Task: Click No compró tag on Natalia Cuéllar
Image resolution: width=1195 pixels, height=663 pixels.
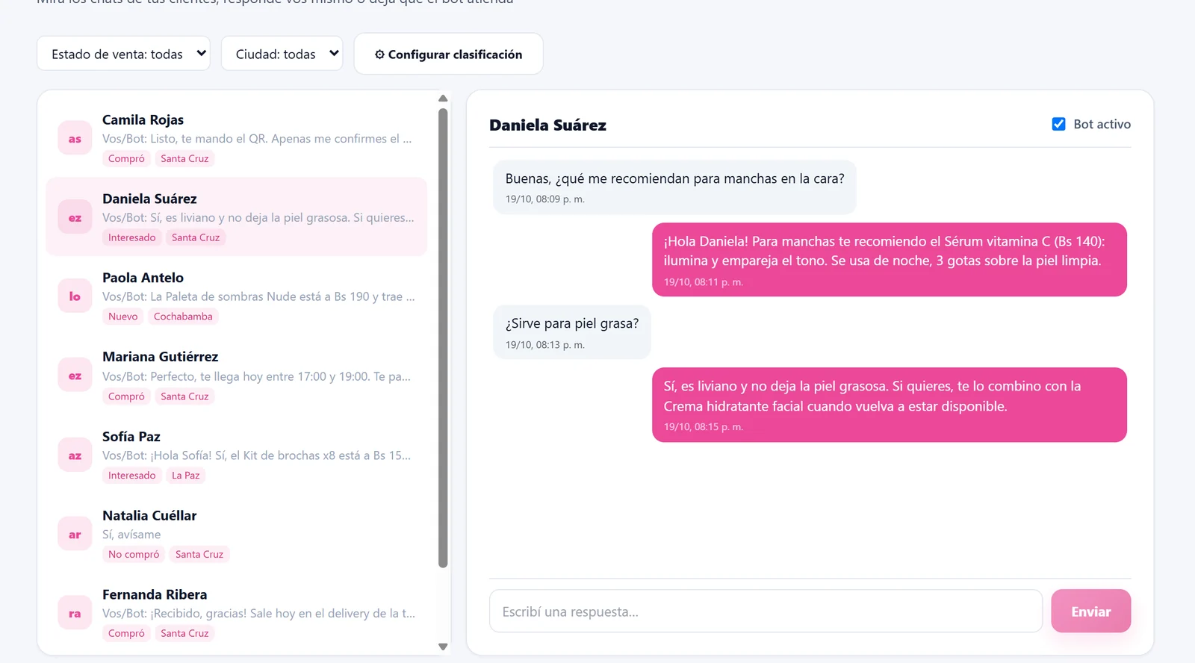Action: (134, 555)
